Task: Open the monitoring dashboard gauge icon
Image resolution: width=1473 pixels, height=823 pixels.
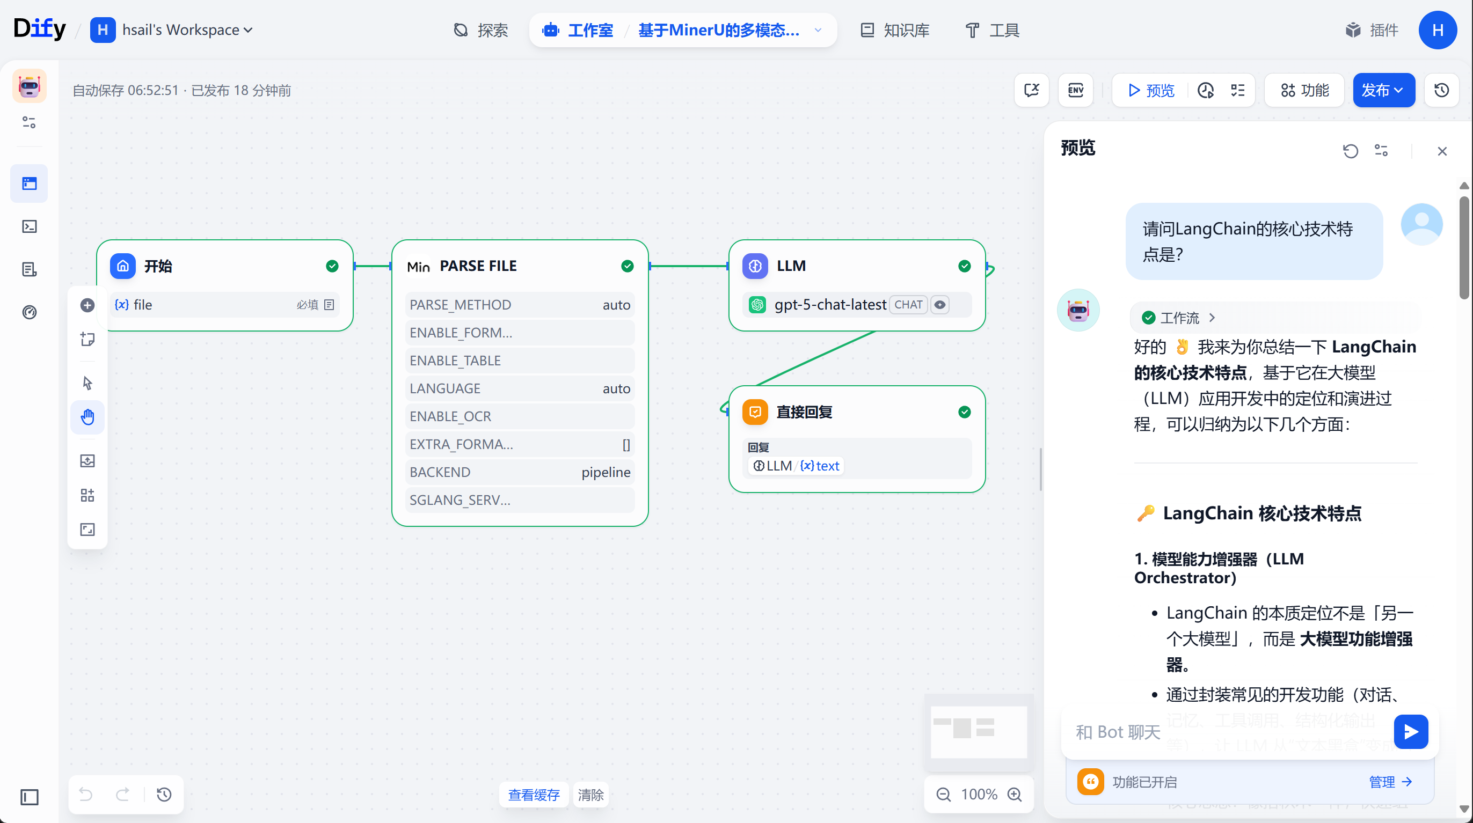Action: pos(29,312)
